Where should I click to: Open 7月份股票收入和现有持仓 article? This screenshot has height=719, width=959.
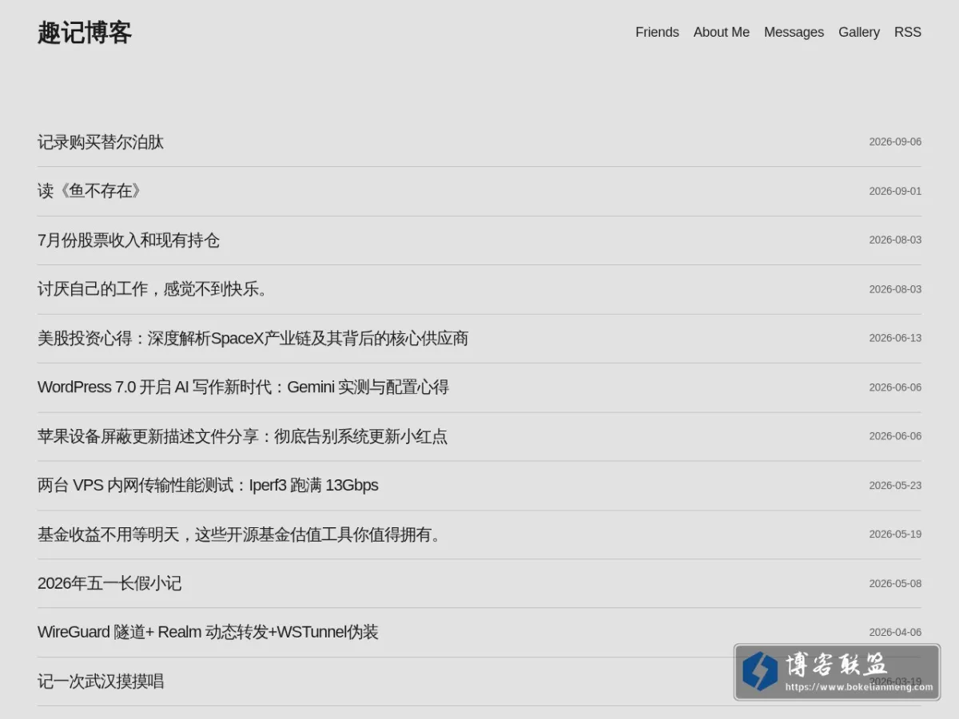coord(129,240)
